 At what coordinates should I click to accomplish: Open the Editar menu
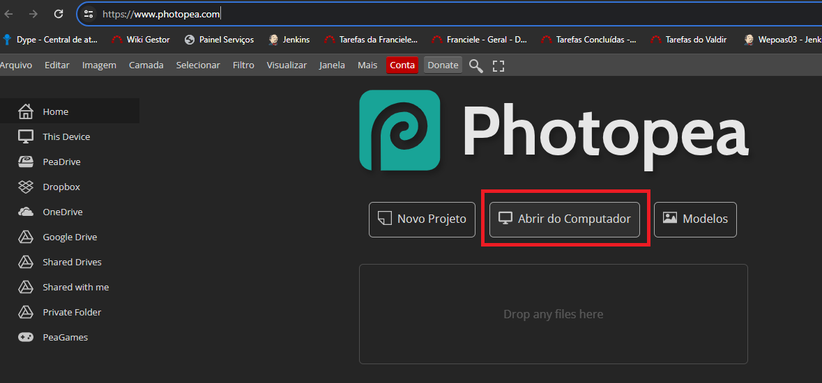[x=57, y=65]
